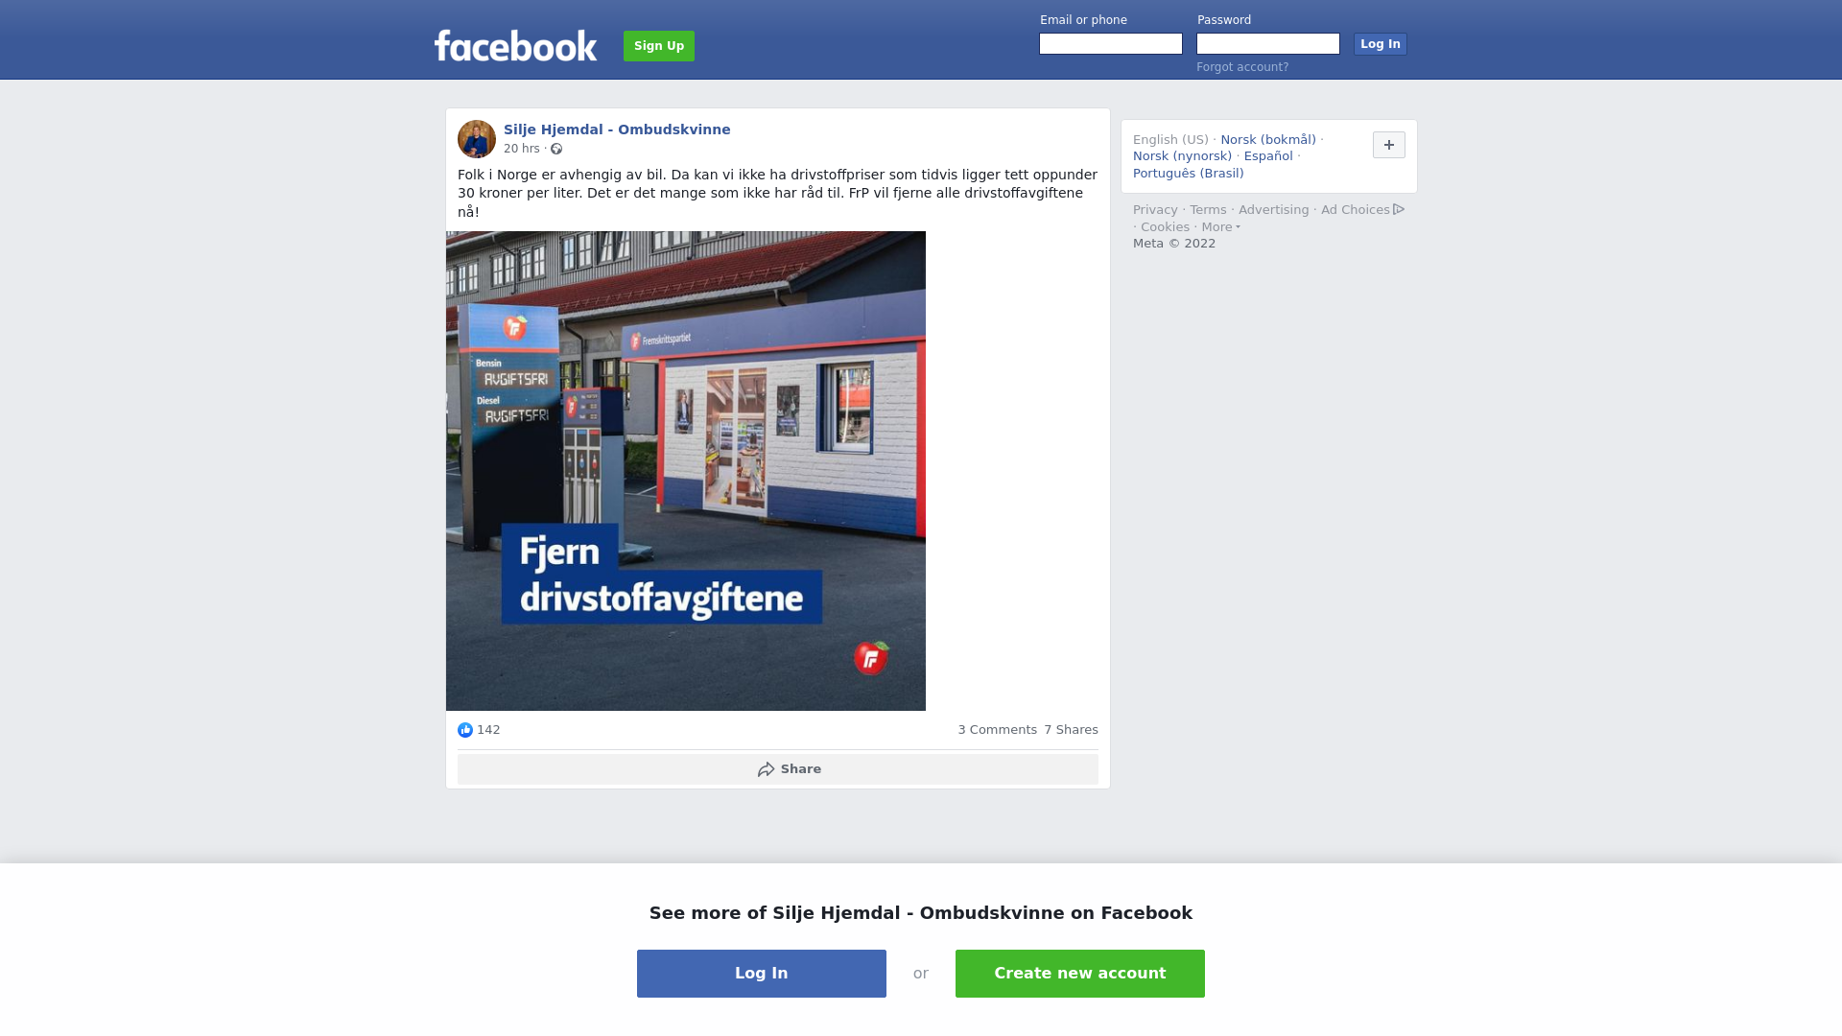Click the like reaction icon beside 142
This screenshot has height=1036, width=1842.
[x=465, y=730]
